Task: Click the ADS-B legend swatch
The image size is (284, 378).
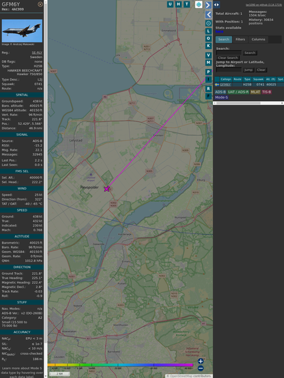Action: pos(221,92)
